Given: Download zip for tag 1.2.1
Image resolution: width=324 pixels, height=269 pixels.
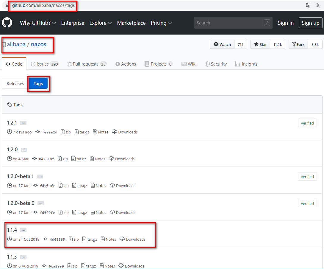Looking at the screenshot, I should pyautogui.click(x=66, y=132).
